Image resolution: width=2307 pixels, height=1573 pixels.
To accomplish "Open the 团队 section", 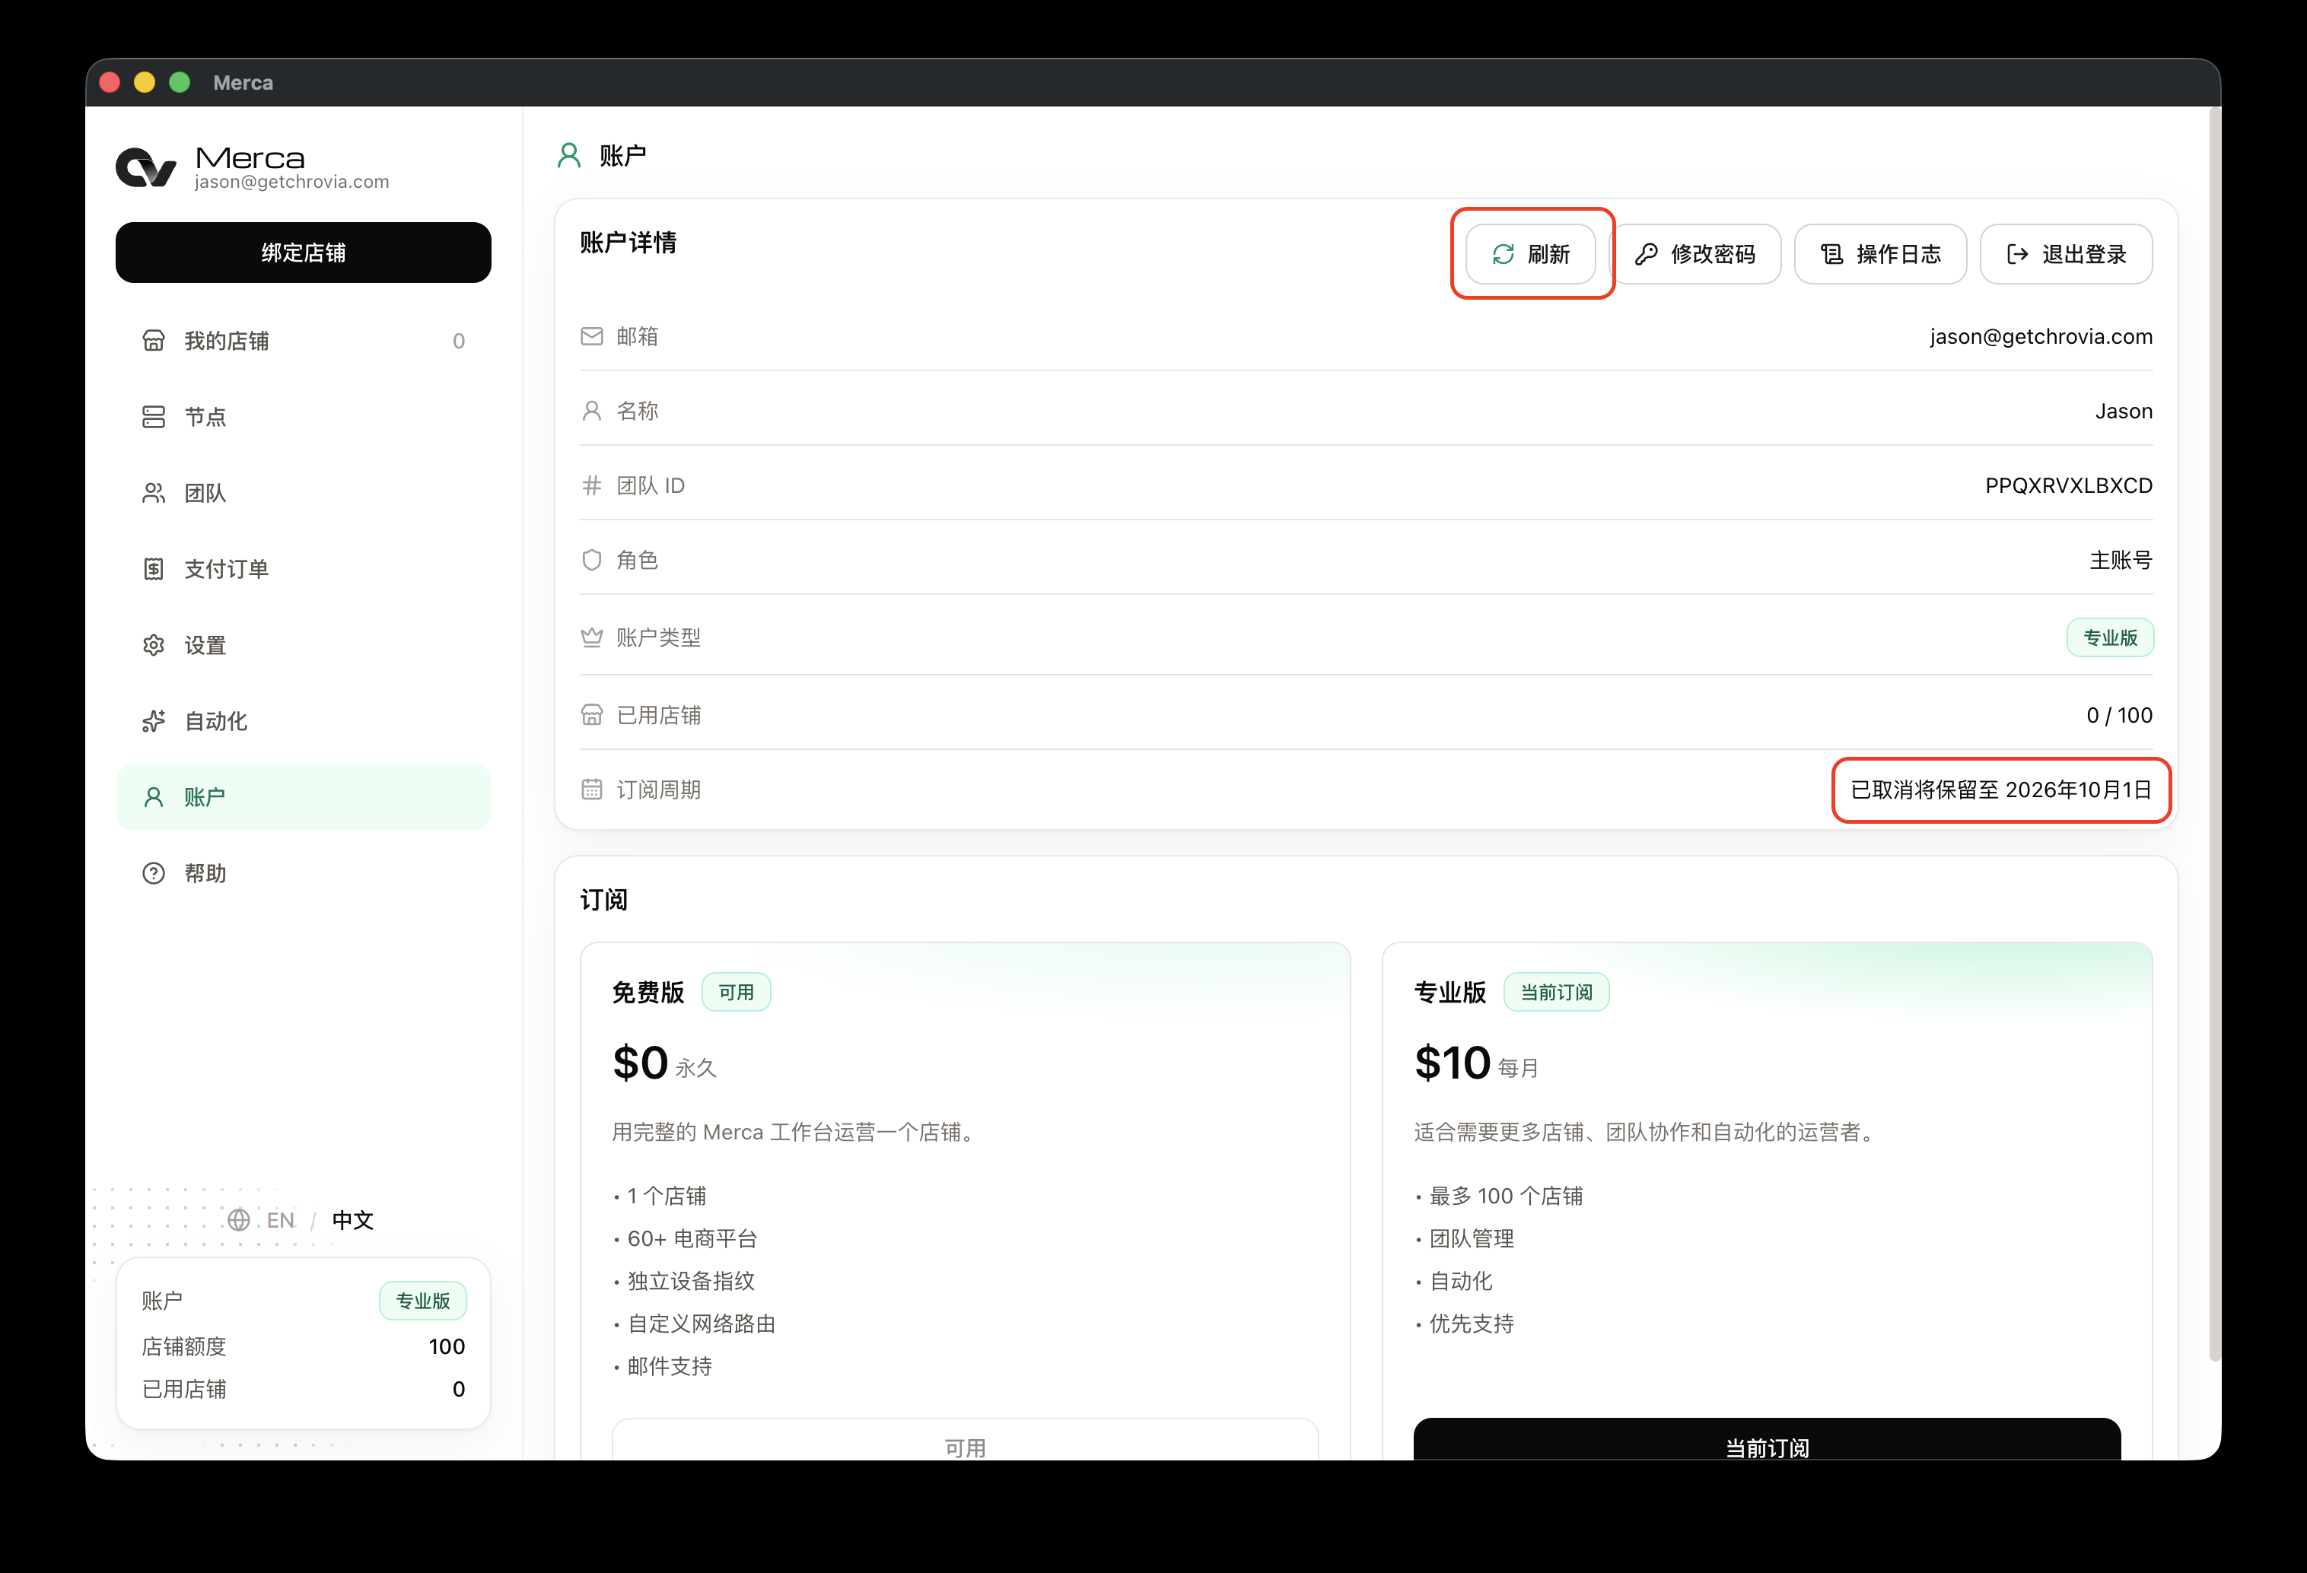I will pos(303,493).
